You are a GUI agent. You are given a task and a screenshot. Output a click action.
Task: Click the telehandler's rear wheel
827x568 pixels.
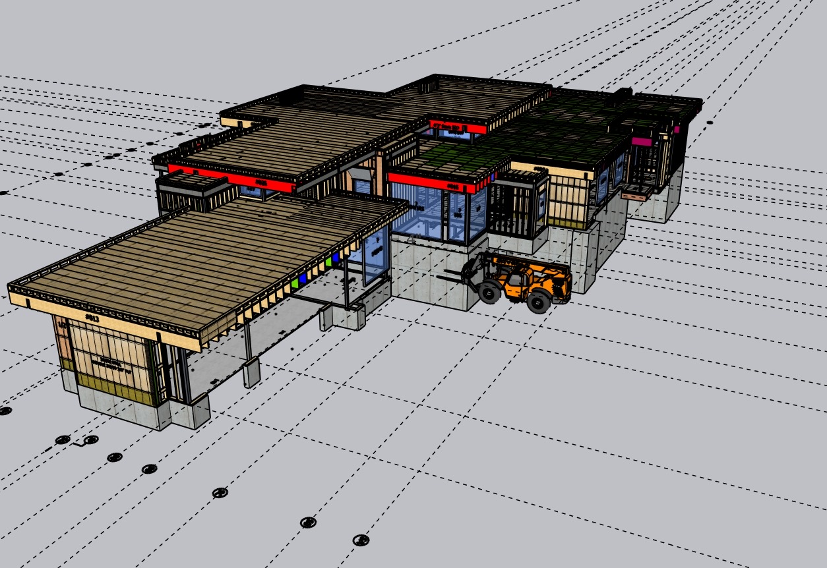point(538,301)
